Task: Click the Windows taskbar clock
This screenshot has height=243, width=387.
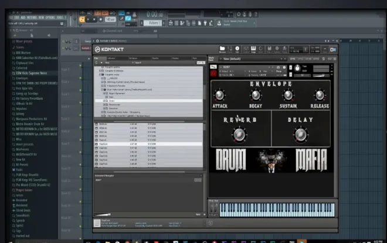Action: coord(378,241)
